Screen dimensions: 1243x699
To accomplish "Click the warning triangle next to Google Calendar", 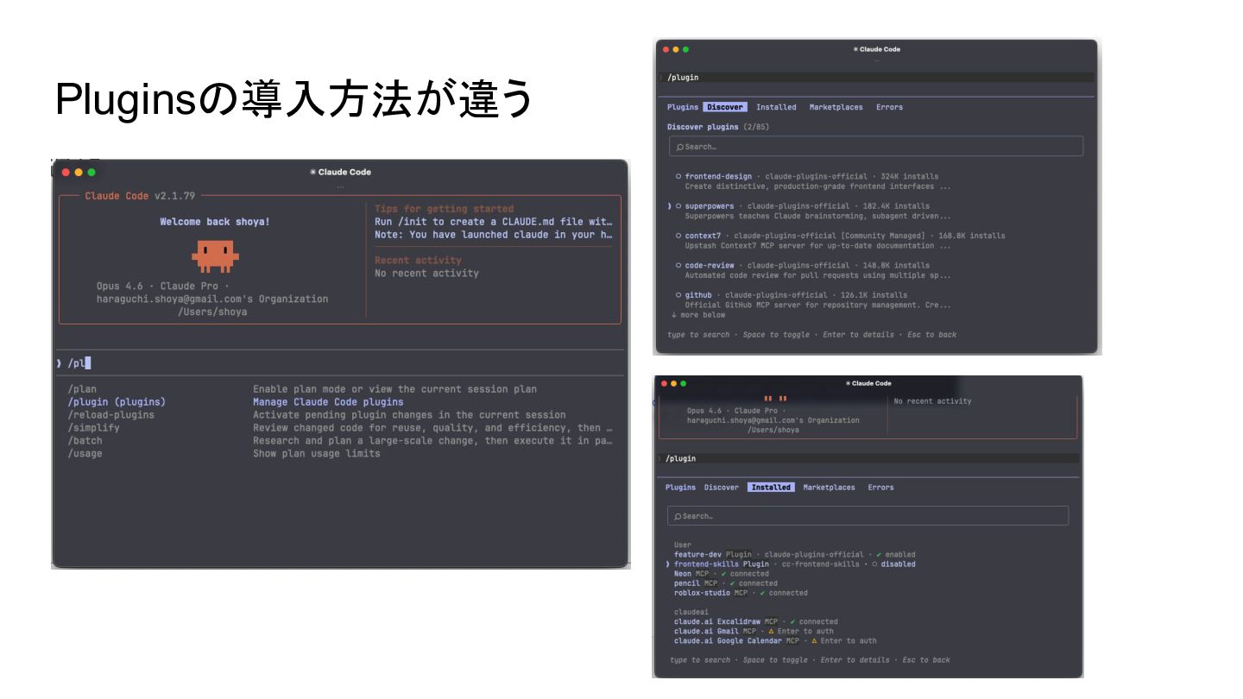I will pyautogui.click(x=814, y=641).
